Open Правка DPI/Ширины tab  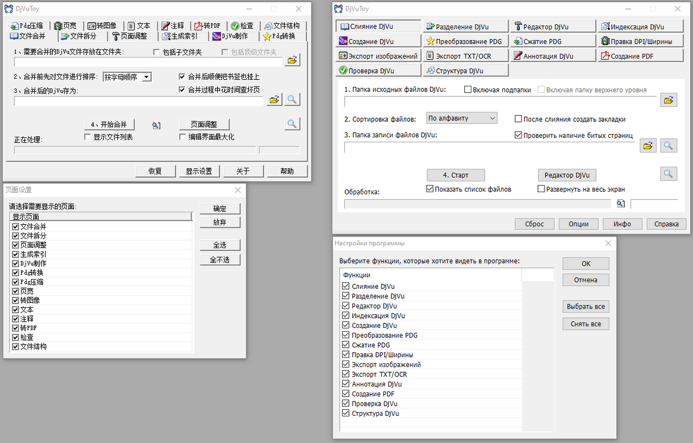click(x=640, y=41)
